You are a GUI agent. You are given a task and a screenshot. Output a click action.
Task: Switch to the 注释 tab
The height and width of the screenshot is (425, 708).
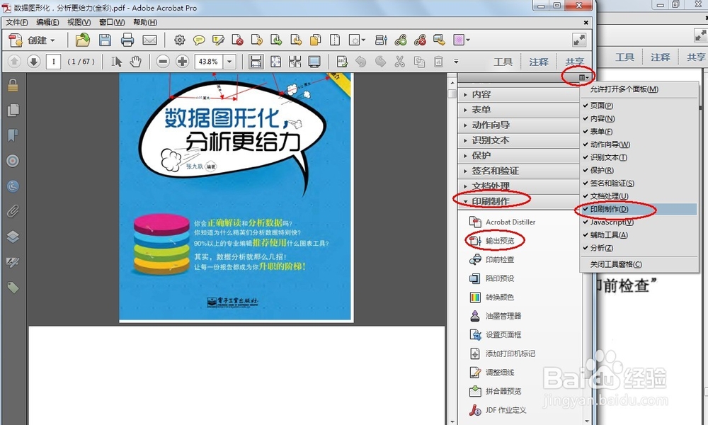coord(539,62)
